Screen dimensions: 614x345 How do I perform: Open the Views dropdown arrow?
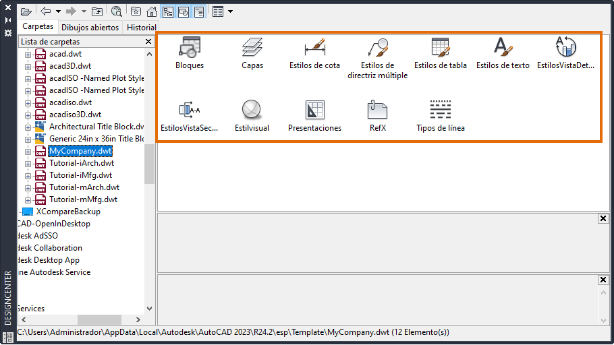230,11
